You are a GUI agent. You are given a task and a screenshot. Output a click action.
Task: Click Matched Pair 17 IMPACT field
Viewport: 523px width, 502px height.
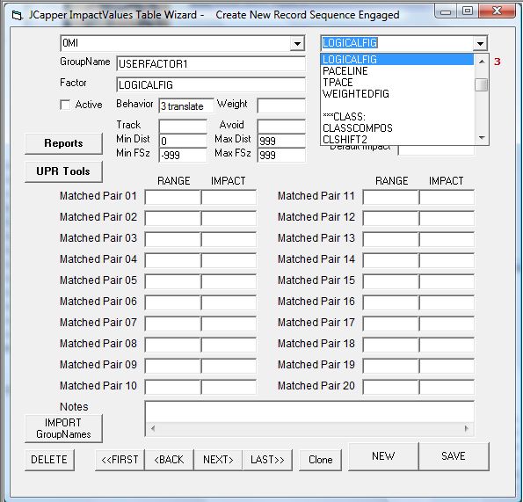coord(447,324)
